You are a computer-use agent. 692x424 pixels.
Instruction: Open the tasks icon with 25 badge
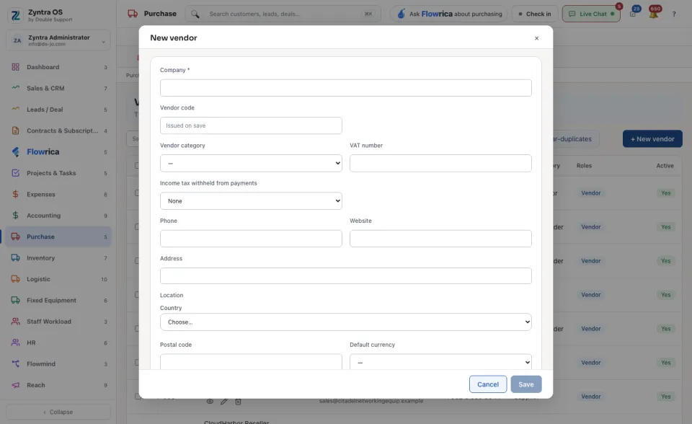point(634,13)
